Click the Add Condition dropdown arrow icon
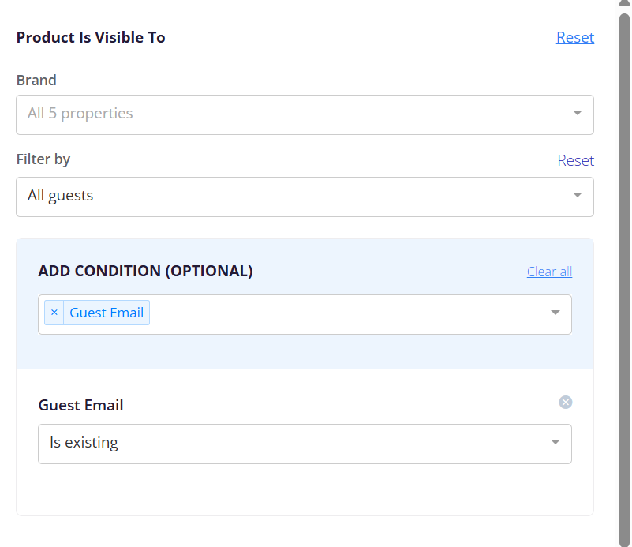Screen dimensions: 632x547 [555, 313]
